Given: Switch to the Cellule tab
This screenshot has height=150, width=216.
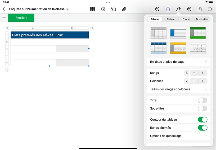Looking at the screenshot, I should 171,19.
